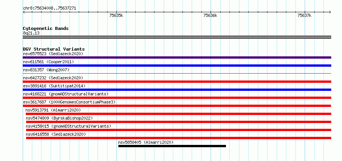Select the red esv3617687 variant bar

click(177, 106)
